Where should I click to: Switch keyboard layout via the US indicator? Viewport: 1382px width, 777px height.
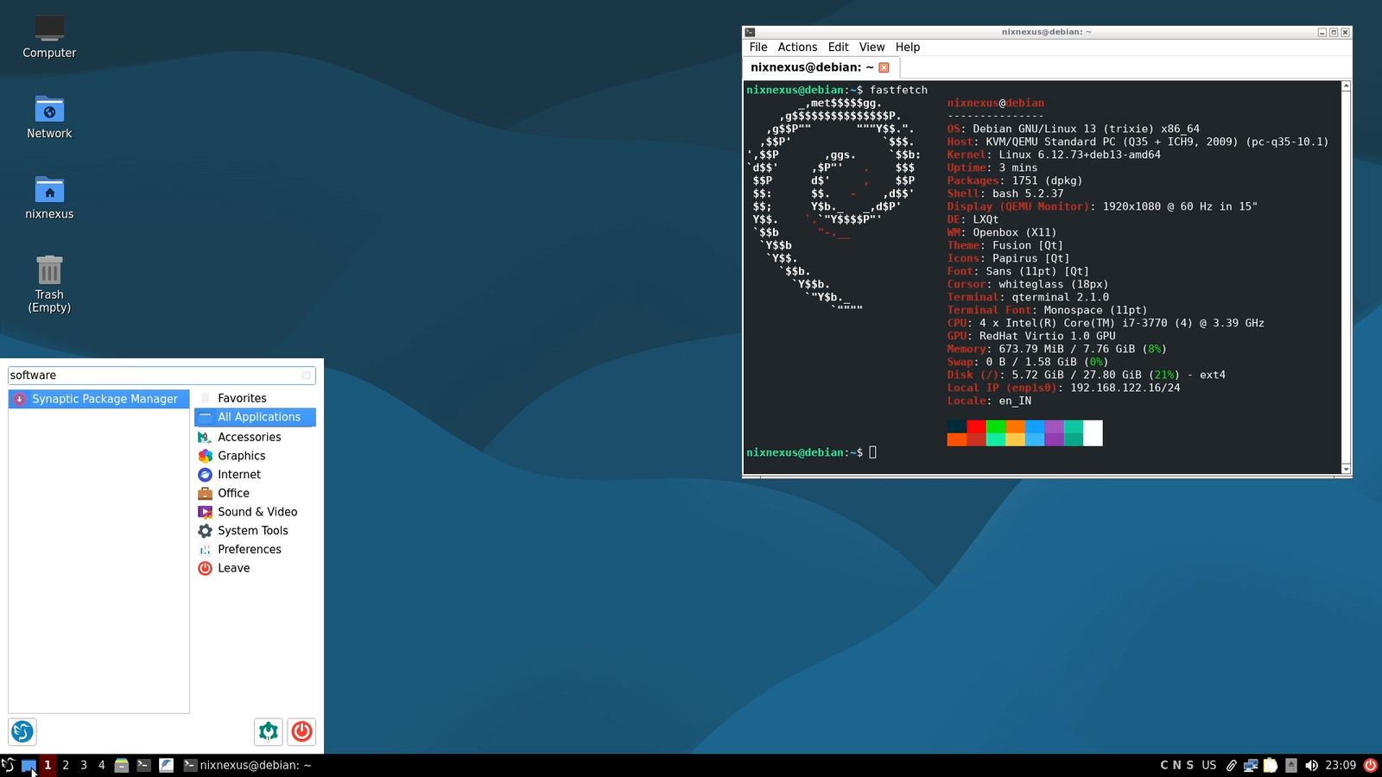(1208, 765)
